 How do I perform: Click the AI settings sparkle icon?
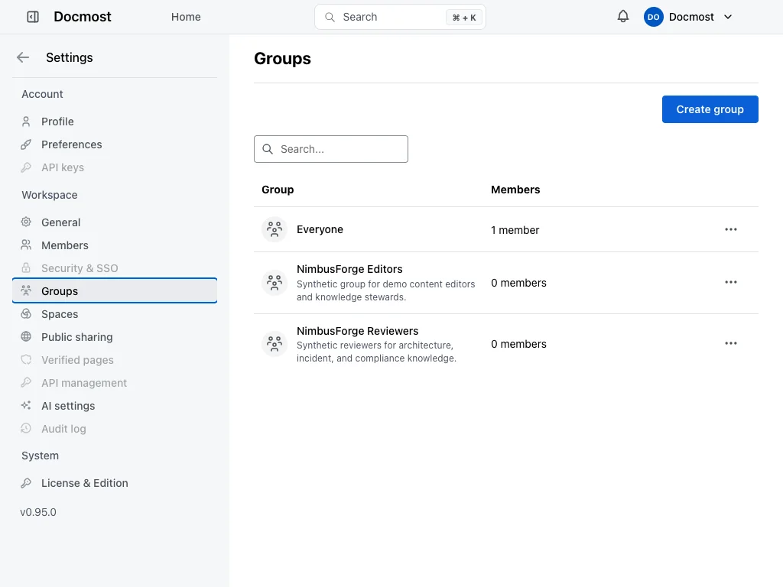click(x=26, y=406)
